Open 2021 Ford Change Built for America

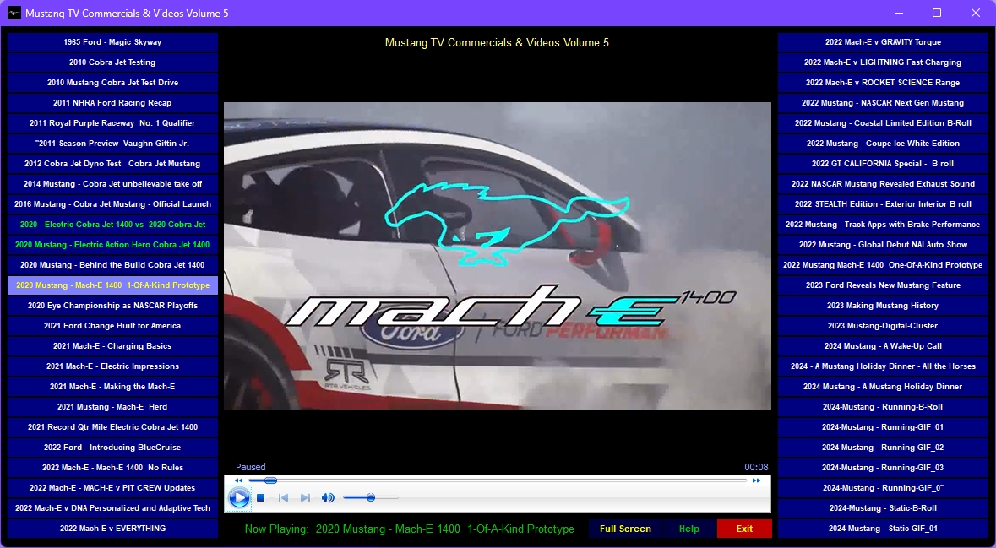click(112, 326)
